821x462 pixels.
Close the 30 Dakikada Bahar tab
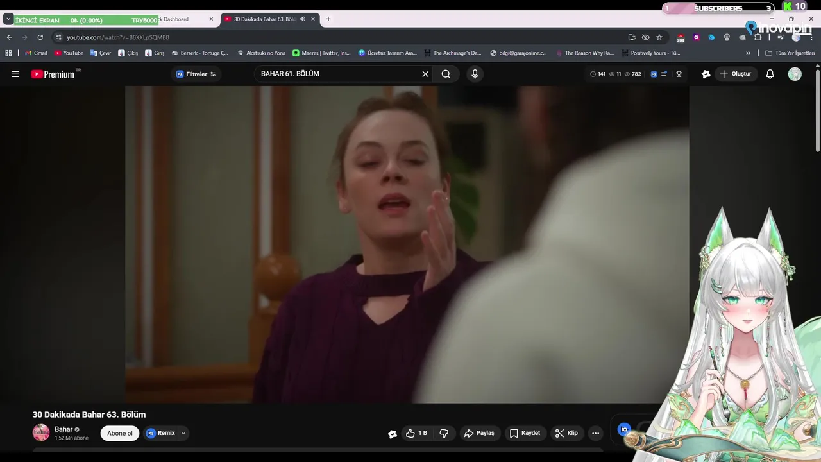tap(313, 19)
